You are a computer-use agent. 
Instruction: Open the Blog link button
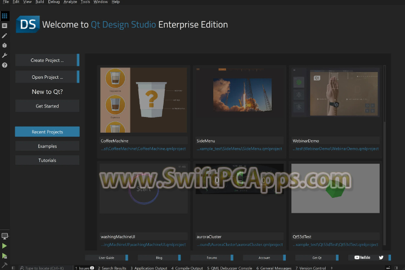coord(159,258)
